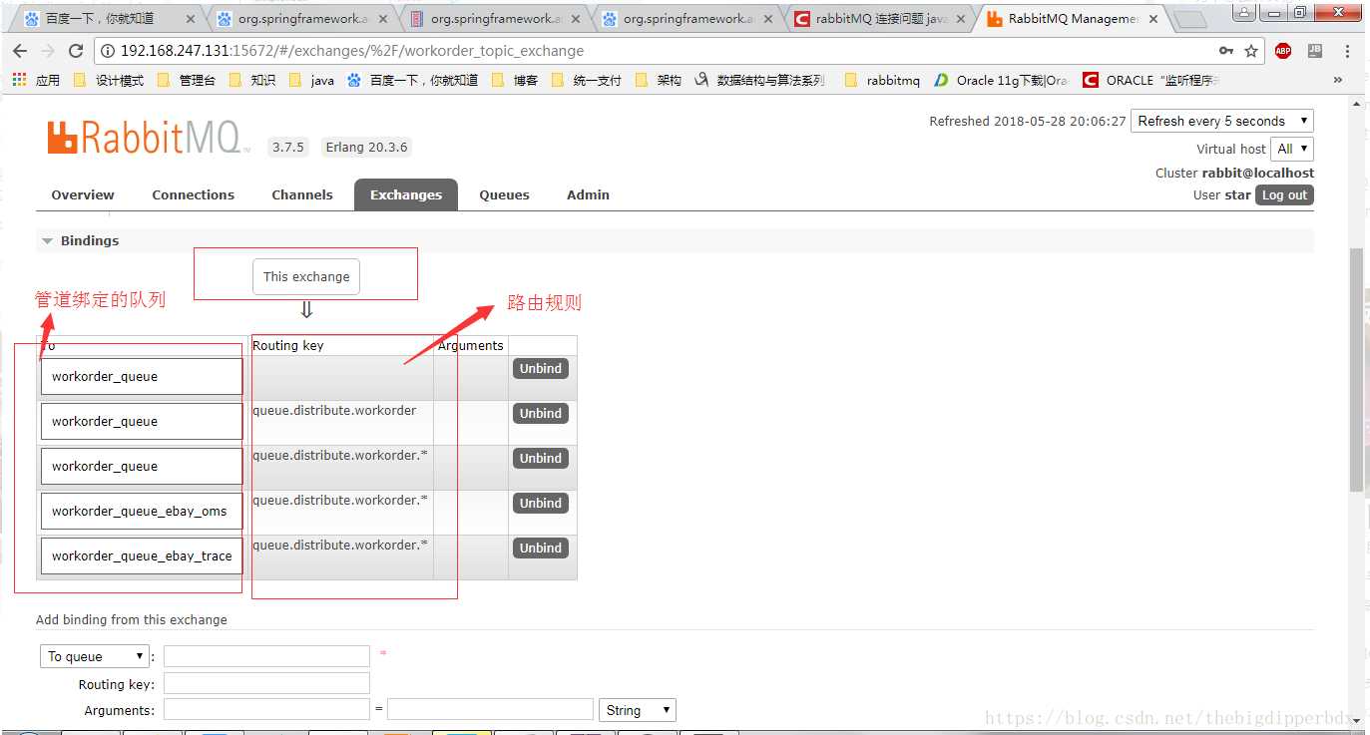
Task: Unbind workorder_queue with empty routing key
Action: (540, 368)
